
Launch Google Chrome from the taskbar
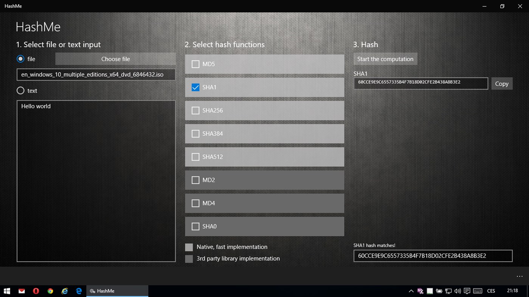click(x=50, y=291)
